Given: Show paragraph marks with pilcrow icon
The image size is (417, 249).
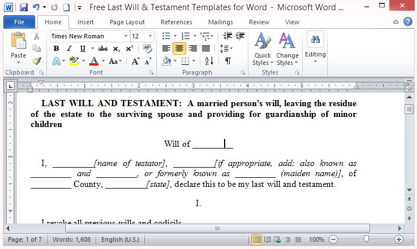Looking at the screenshot, I should (227, 61).
